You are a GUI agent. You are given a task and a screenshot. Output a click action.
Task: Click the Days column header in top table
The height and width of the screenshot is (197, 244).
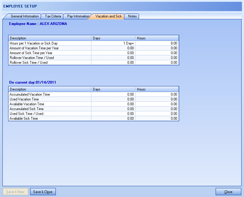pyautogui.click(x=113, y=38)
